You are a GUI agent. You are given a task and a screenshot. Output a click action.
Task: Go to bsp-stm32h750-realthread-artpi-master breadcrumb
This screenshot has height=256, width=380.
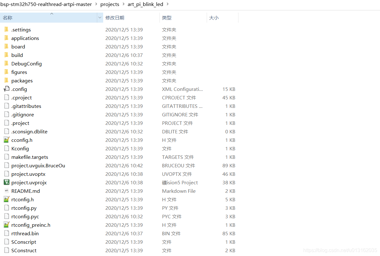point(46,4)
